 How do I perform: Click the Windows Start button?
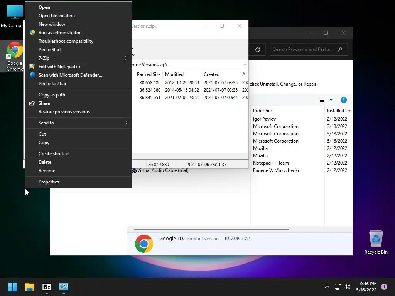tap(12, 287)
